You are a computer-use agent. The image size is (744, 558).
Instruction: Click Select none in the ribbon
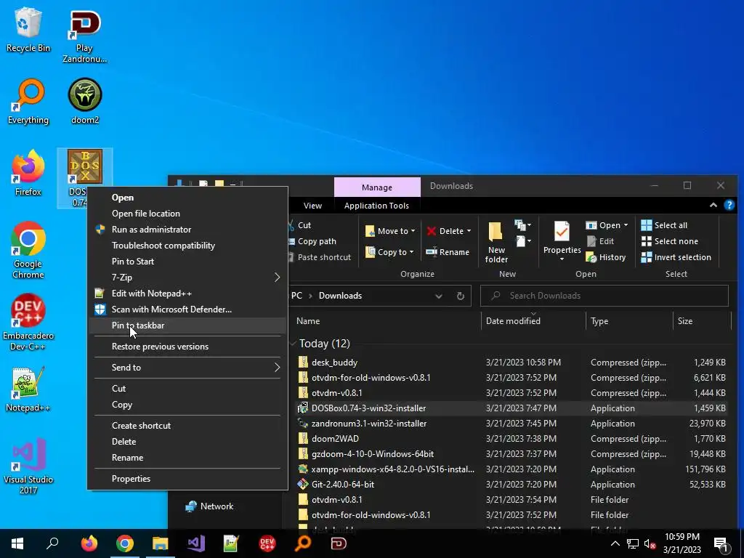[669, 241]
